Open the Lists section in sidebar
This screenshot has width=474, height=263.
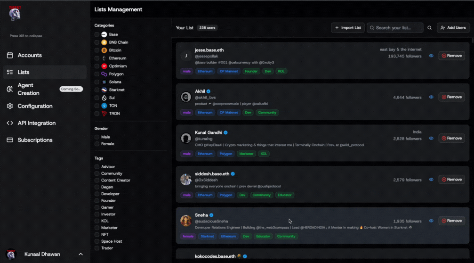[24, 72]
